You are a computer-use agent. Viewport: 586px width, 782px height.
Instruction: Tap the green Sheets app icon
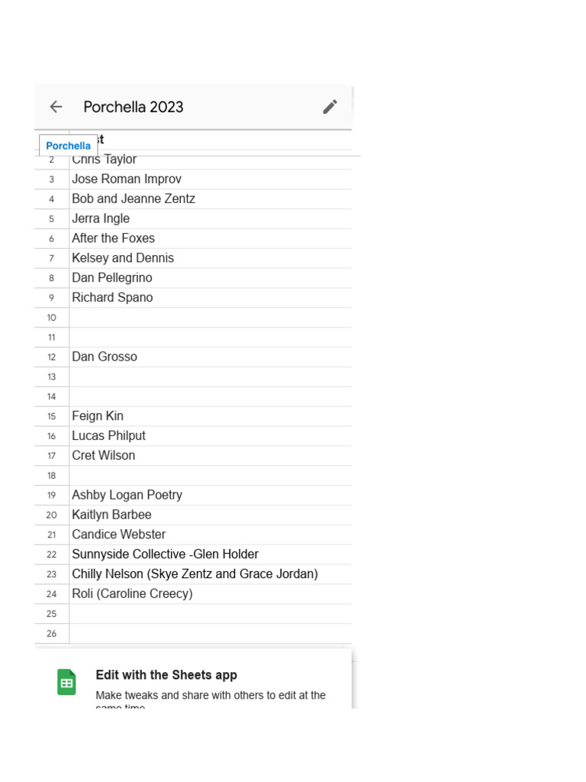[x=67, y=682]
